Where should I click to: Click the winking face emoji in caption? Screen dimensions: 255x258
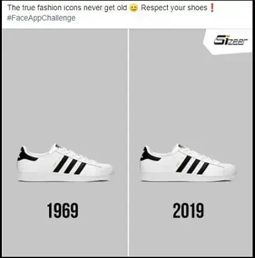[134, 8]
